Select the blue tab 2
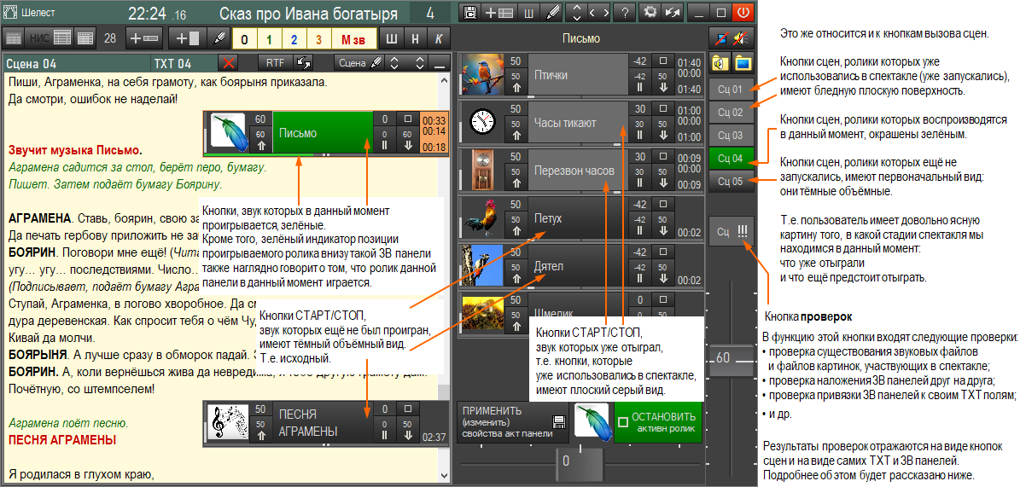Image resolution: width=1026 pixels, height=487 pixels. pyautogui.click(x=294, y=38)
